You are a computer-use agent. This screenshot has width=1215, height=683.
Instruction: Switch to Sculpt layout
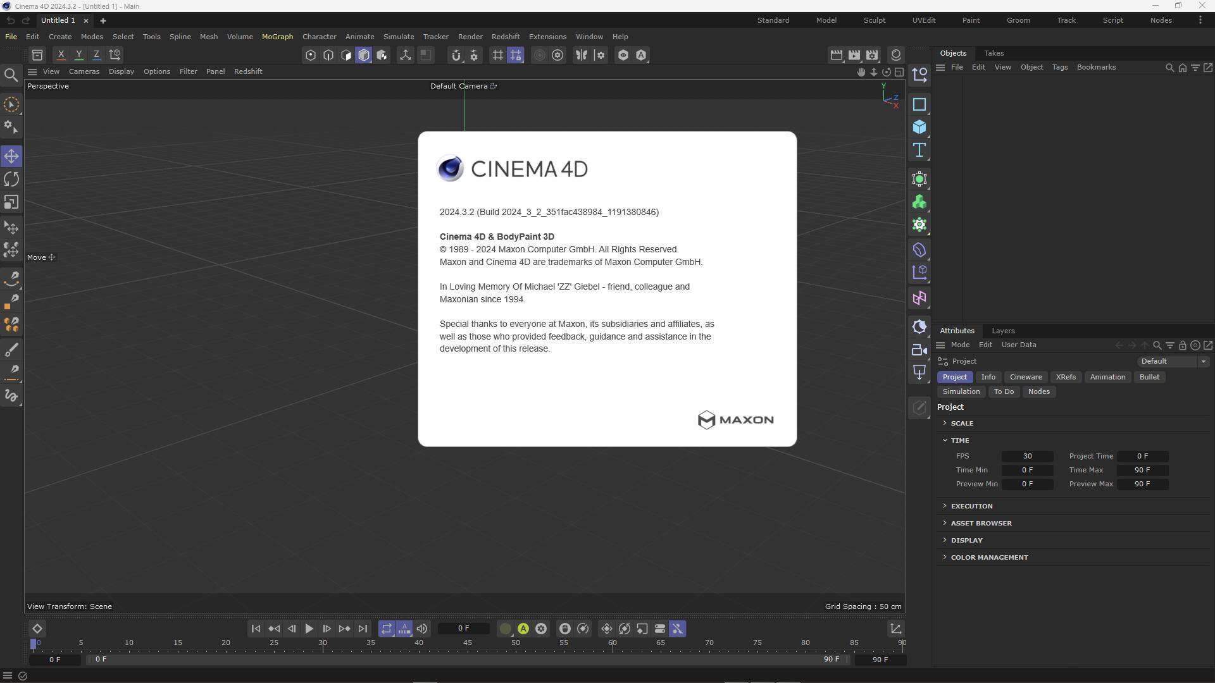pos(875,20)
